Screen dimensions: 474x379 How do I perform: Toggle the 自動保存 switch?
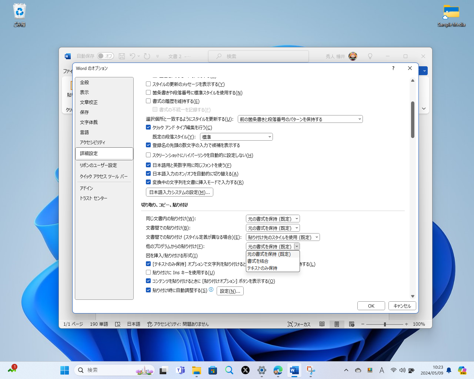pos(106,56)
